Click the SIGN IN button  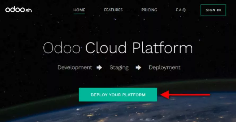(213, 10)
